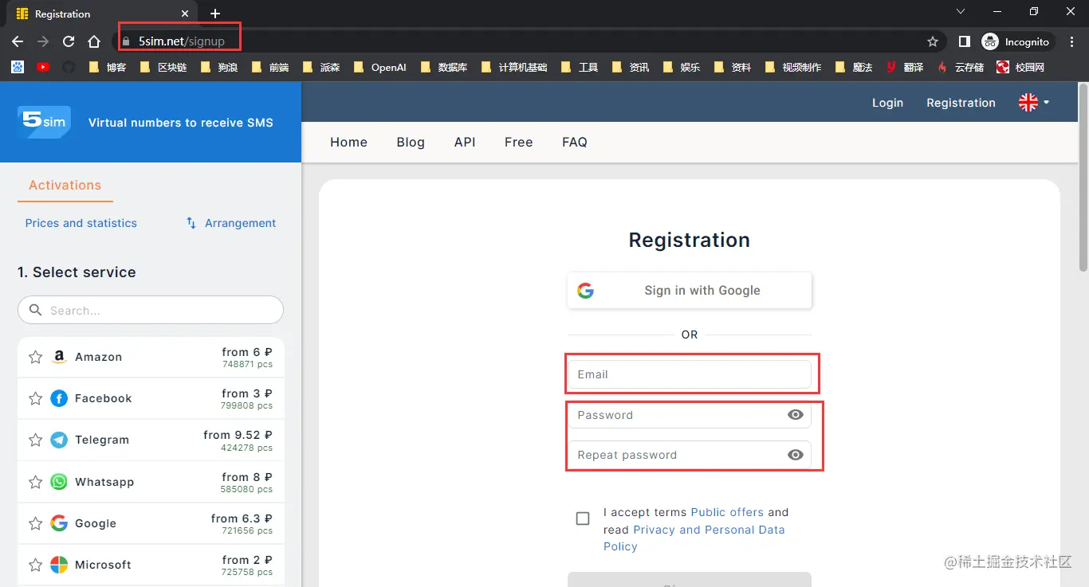Click the address bar URL
This screenshot has height=587, width=1089.
point(182,41)
